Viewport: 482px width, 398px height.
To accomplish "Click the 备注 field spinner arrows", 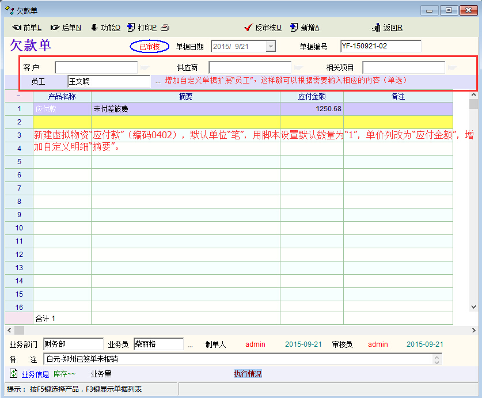I will tap(437, 359).
